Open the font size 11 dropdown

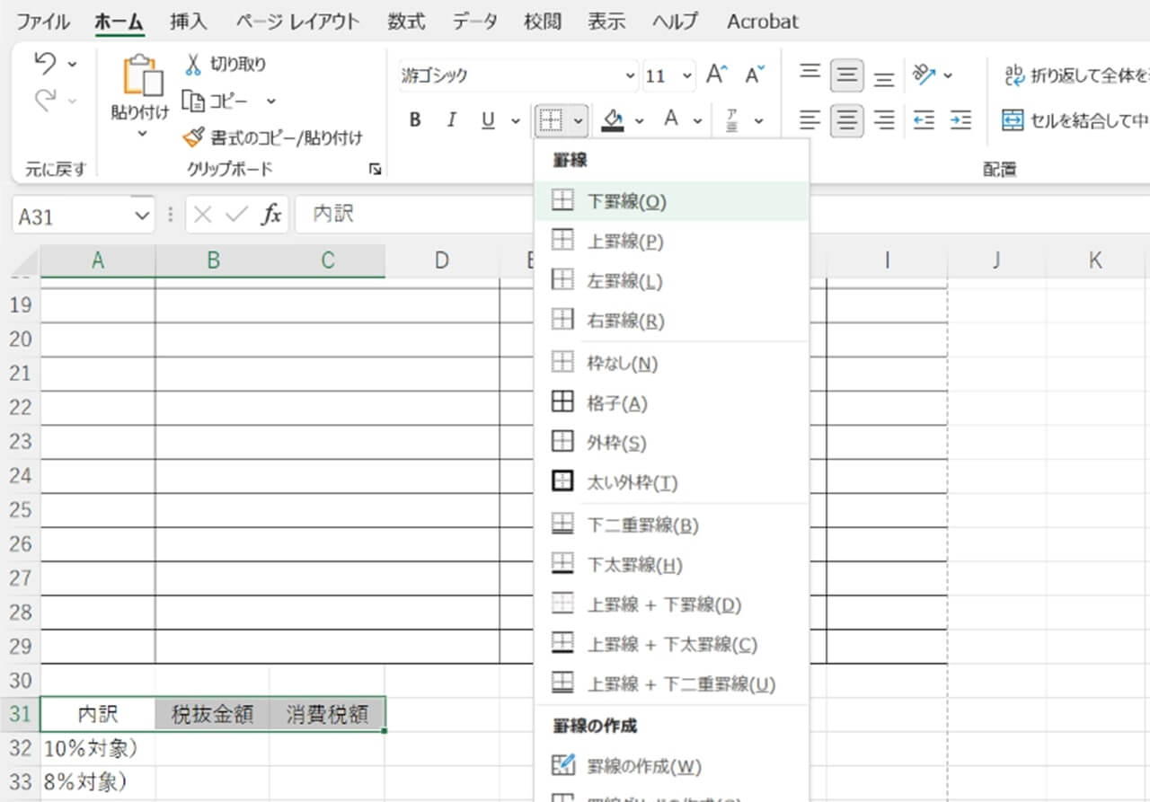tap(686, 75)
